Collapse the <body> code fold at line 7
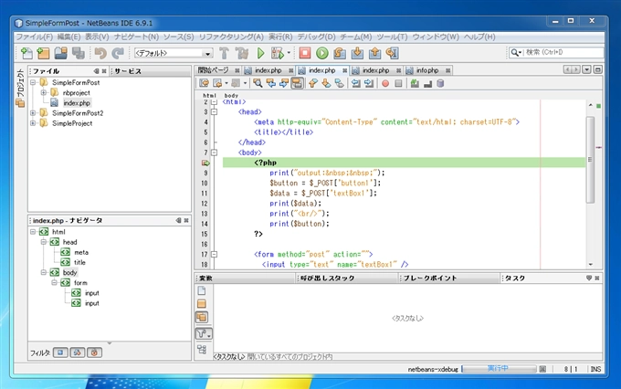Image resolution: width=621 pixels, height=389 pixels. tap(215, 152)
